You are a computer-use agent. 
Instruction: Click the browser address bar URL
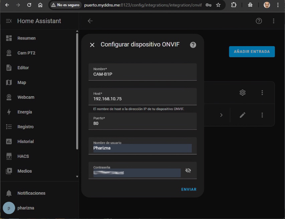[143, 5]
